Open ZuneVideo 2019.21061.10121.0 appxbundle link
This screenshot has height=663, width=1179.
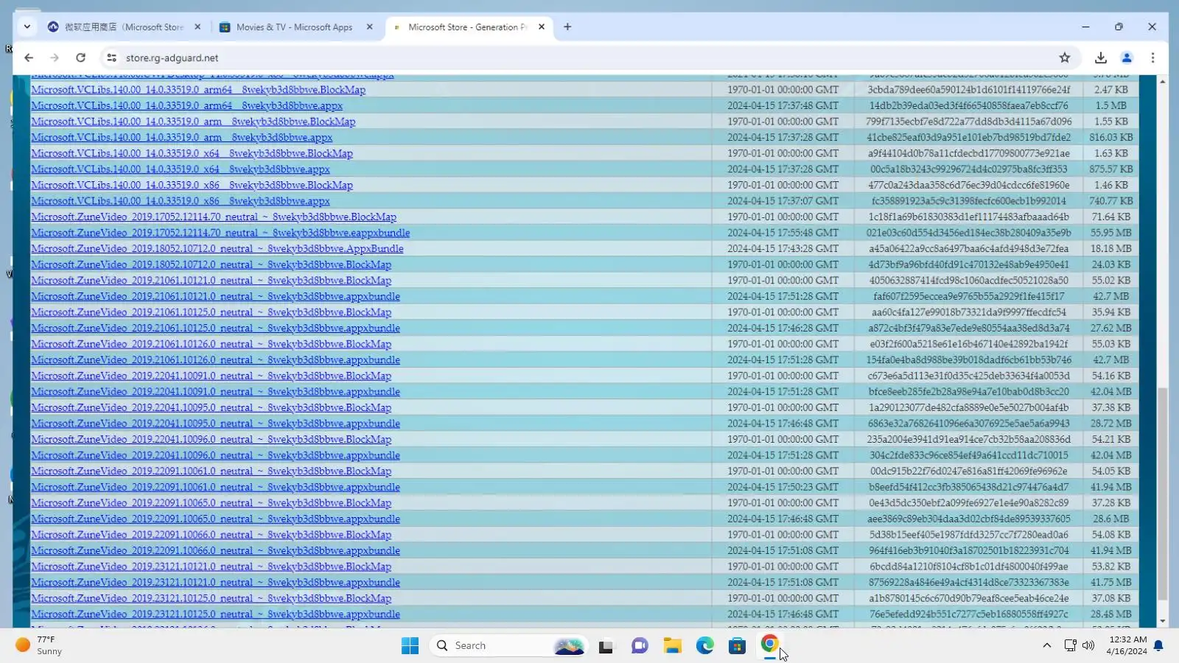point(215,297)
